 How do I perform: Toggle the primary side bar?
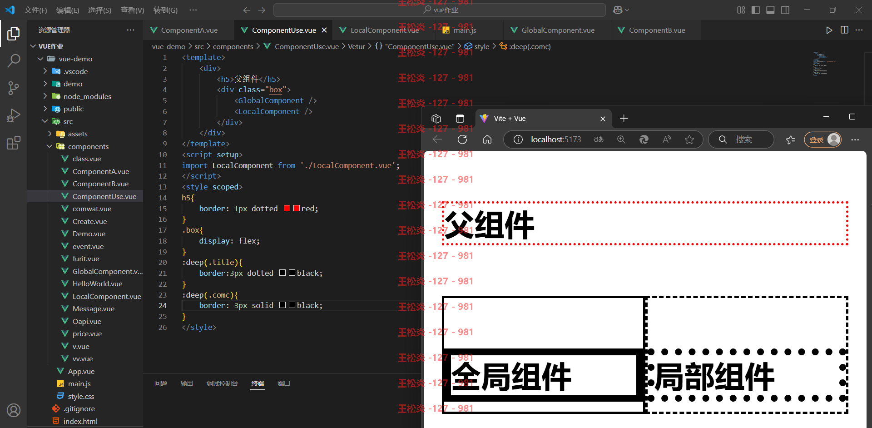(x=756, y=10)
